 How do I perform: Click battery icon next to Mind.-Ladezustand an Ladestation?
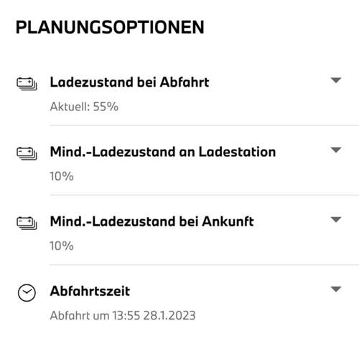click(27, 153)
